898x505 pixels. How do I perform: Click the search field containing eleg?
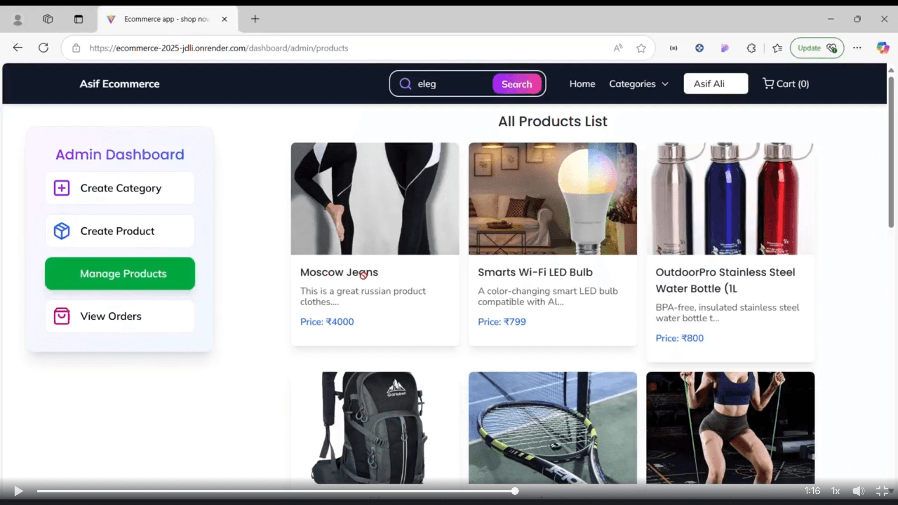[451, 84]
